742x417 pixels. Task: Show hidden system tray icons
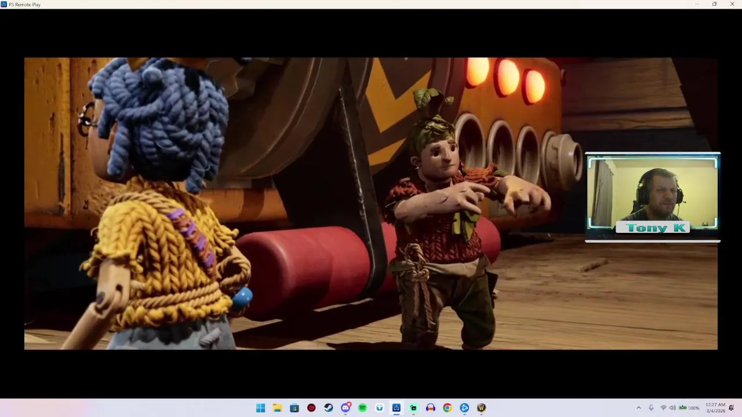pos(639,408)
